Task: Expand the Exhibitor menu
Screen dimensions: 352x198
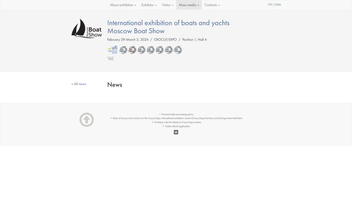Action: click(x=149, y=5)
